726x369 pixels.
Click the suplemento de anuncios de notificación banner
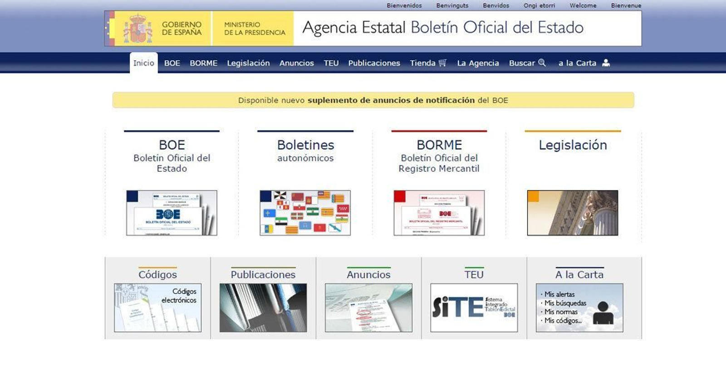373,100
